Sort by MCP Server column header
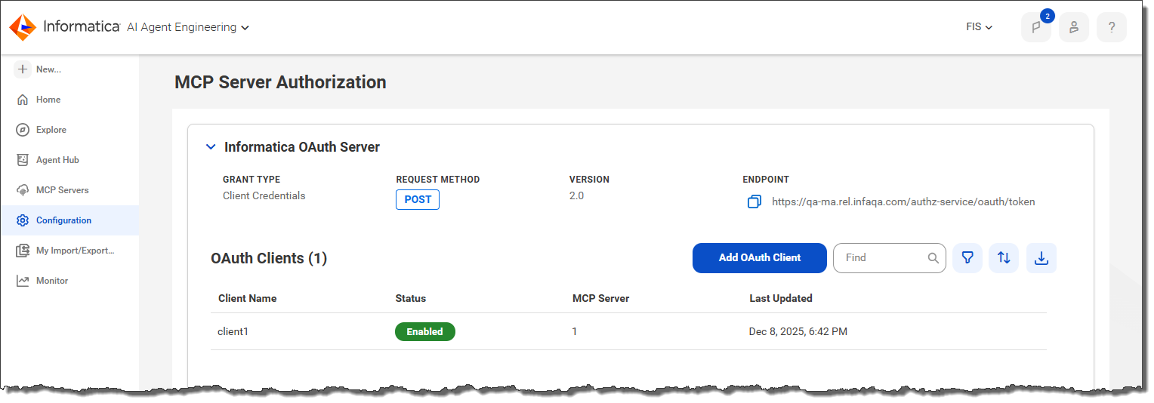Viewport: 1154px width, 403px height. point(601,298)
